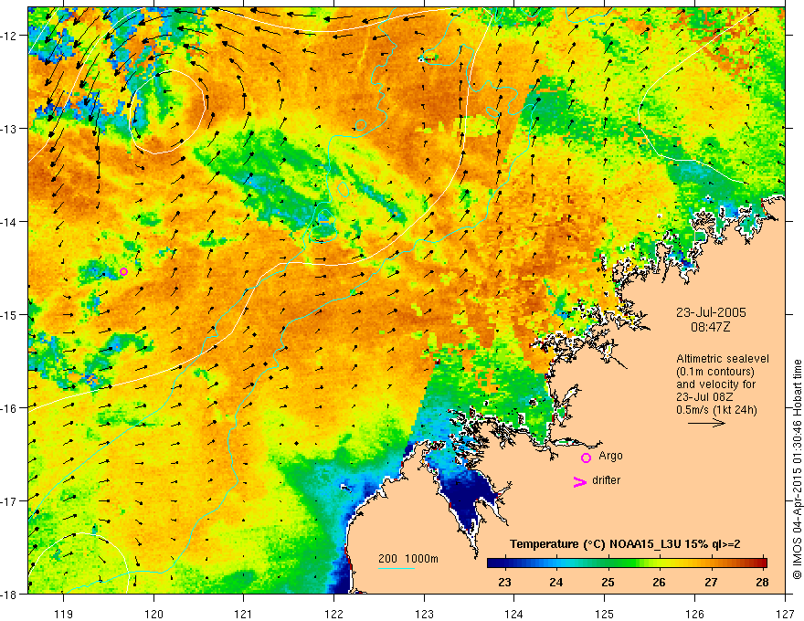
Task: Click the 'drifter' legend label
Action: click(606, 480)
